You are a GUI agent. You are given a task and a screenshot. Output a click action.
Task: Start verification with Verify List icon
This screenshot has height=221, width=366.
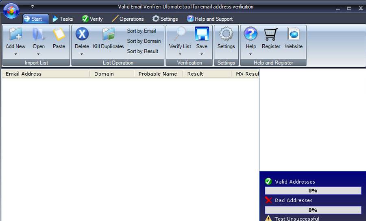[180, 35]
